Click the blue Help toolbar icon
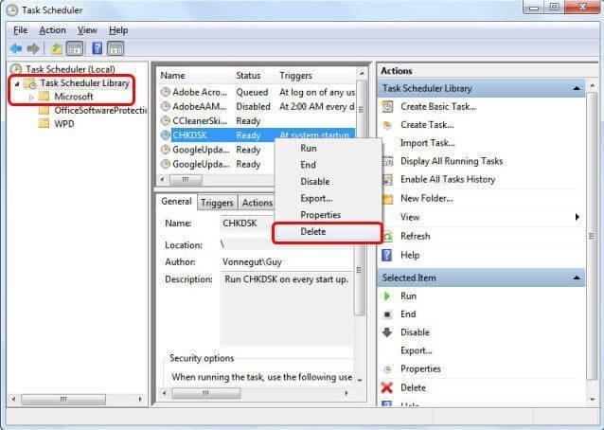The image size is (604, 430). coord(98,48)
